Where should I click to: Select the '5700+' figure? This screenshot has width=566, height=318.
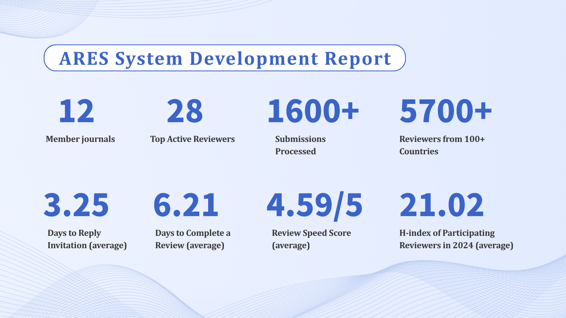tap(446, 111)
